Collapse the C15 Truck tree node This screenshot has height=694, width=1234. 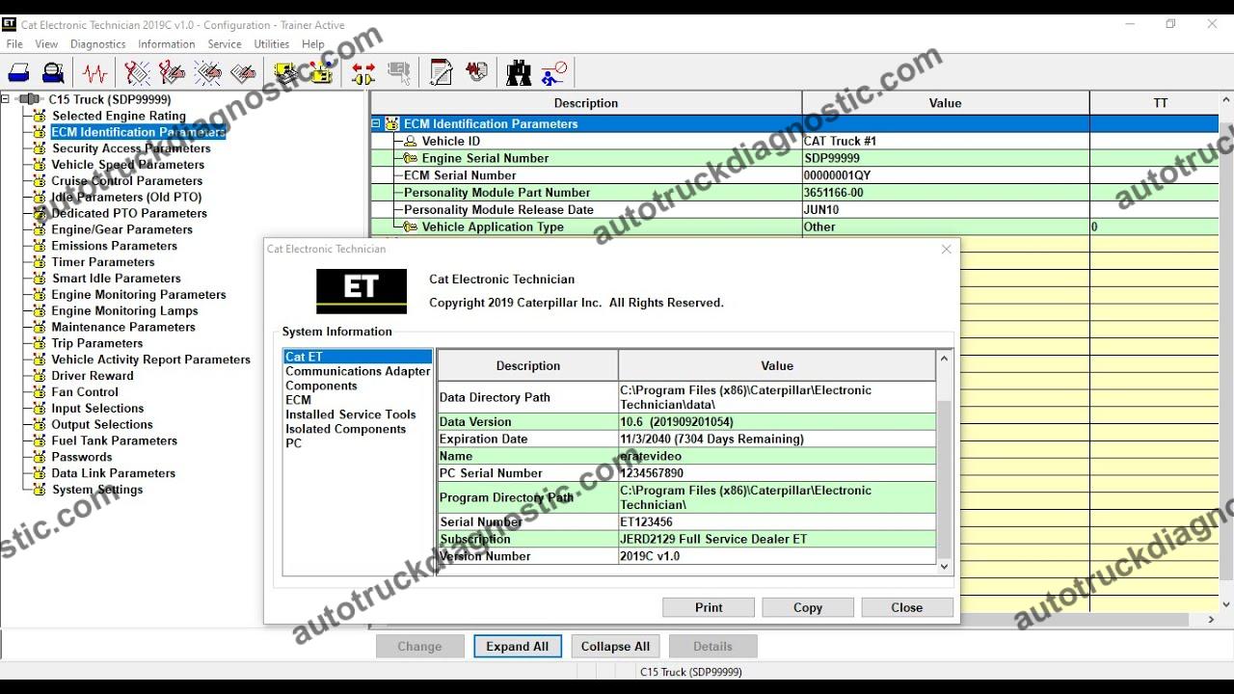6,99
